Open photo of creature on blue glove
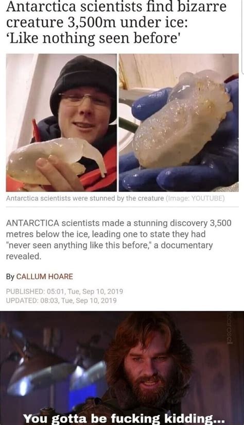The width and height of the screenshot is (244, 425). 179,123
